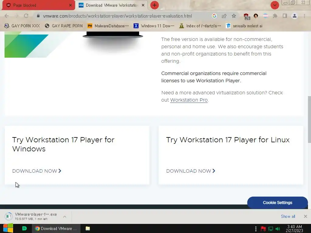Open the green chat app on the taskbar
The height and width of the screenshot is (233, 311).
[x=24, y=228]
